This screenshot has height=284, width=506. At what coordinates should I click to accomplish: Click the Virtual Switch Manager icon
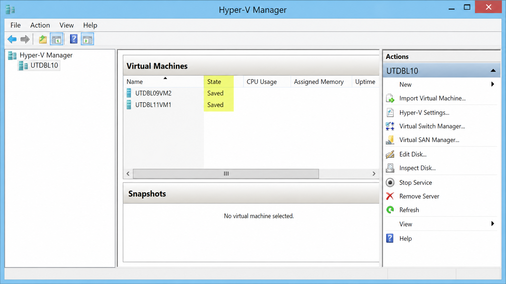pos(390,126)
